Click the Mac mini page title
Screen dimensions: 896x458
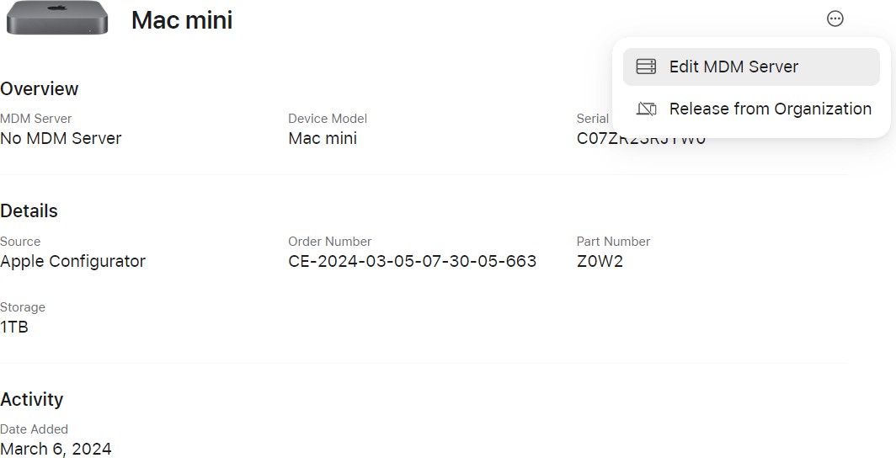coord(182,20)
